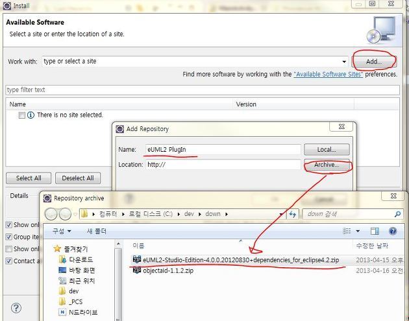The image size is (409, 321).
Task: Toggle the preview pane icon
Action: pyautogui.click(x=375, y=231)
